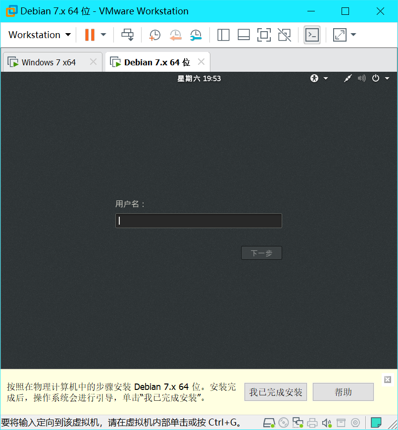Take a snapshot using the snapshot icon

154,35
